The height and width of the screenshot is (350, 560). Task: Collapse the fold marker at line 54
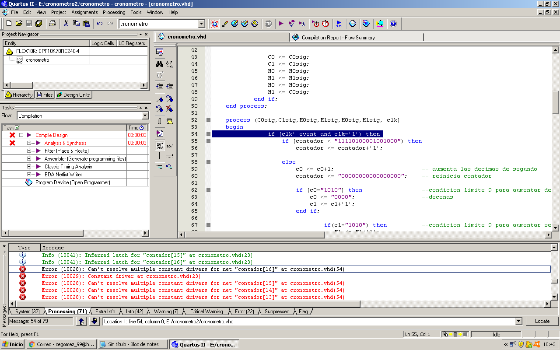click(x=209, y=134)
